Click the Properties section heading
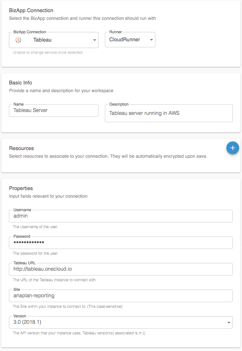Viewport: 242px width, 351px height. click(21, 188)
